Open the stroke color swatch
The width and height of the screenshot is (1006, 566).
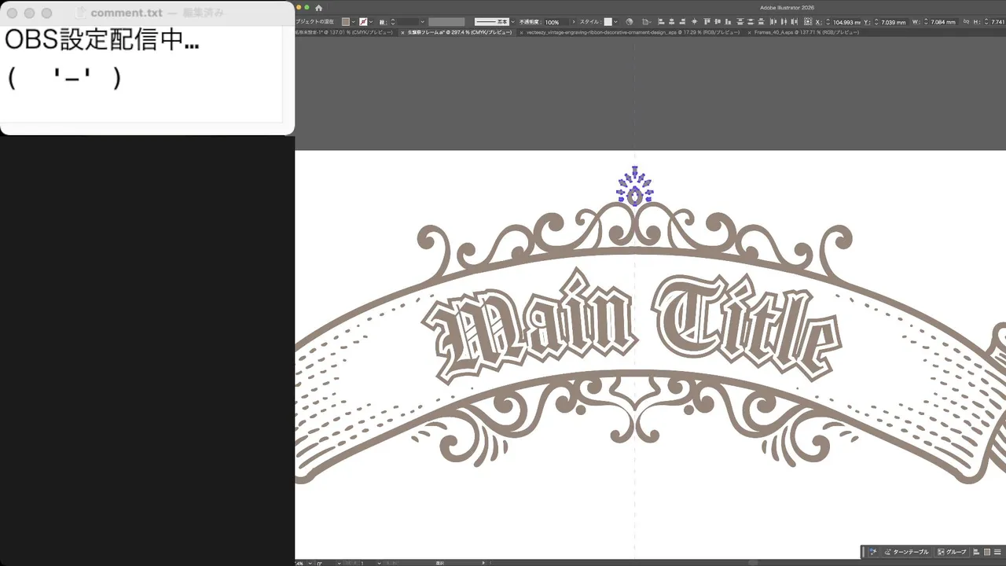(x=362, y=22)
